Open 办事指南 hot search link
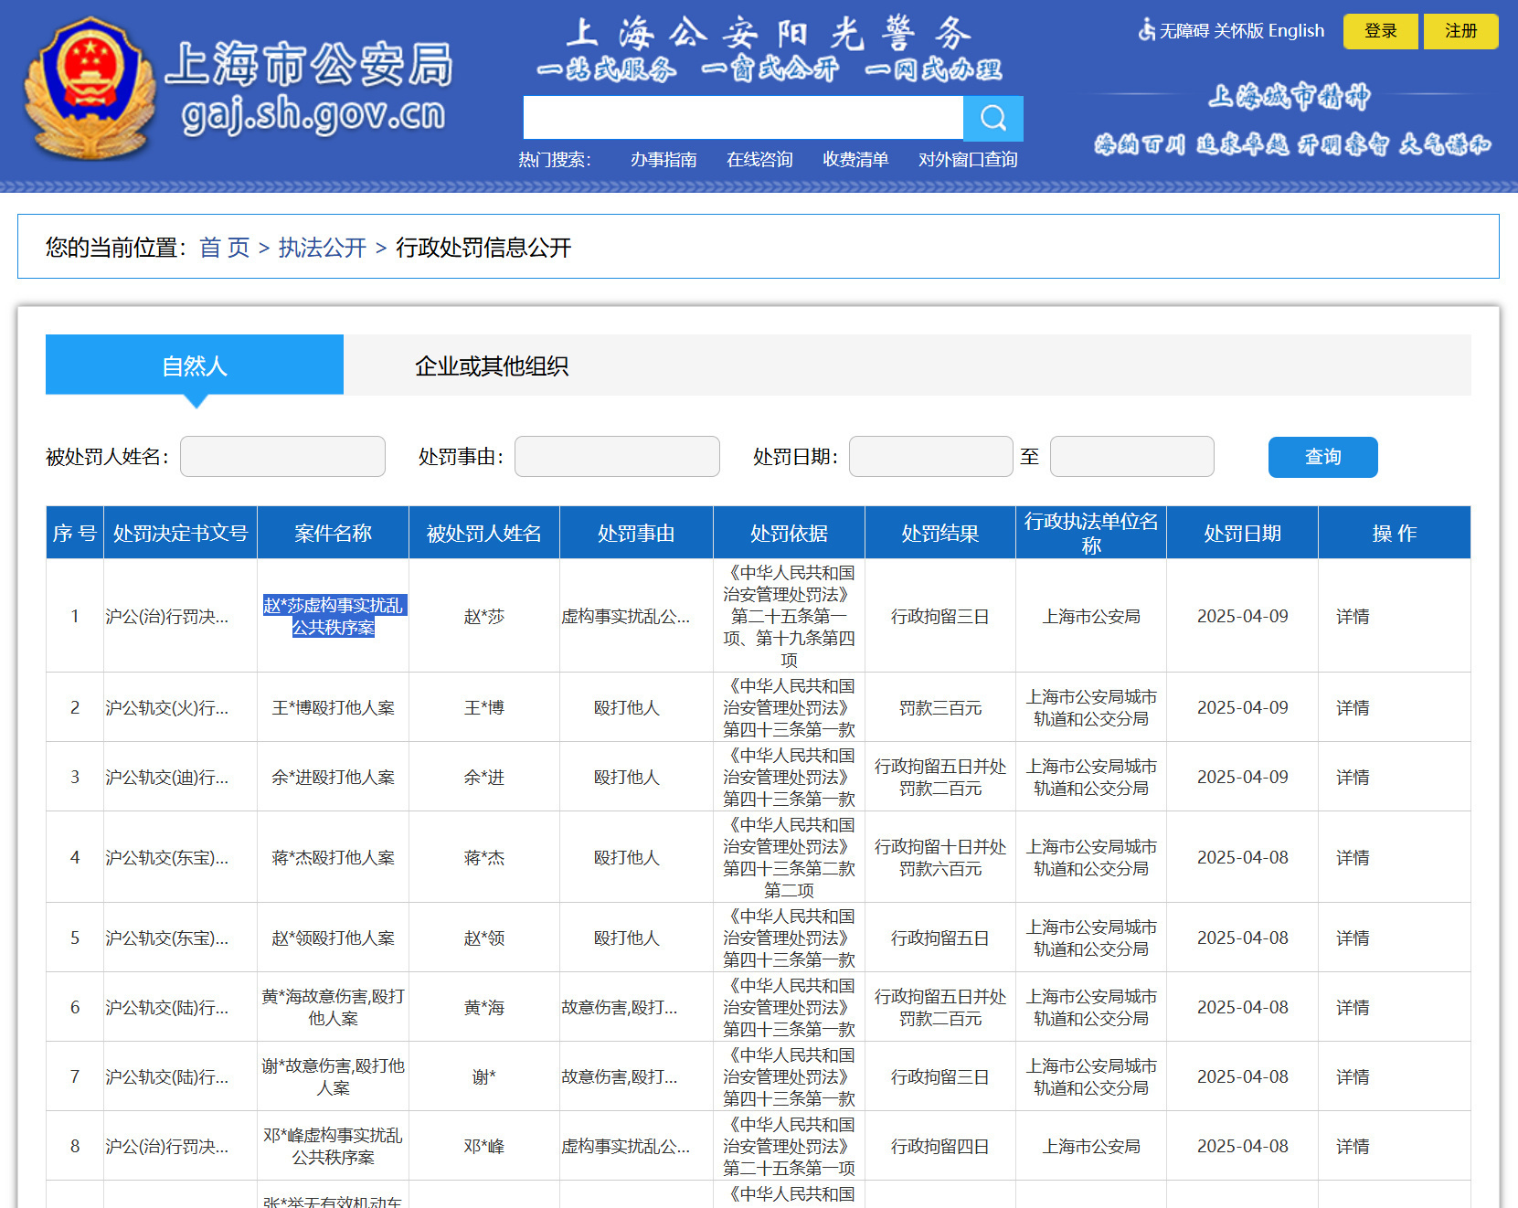Screen dimensions: 1518x1208 point(663,160)
